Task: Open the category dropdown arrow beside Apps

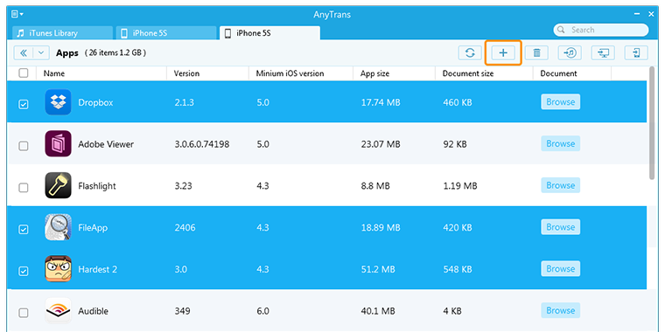Action: point(41,53)
